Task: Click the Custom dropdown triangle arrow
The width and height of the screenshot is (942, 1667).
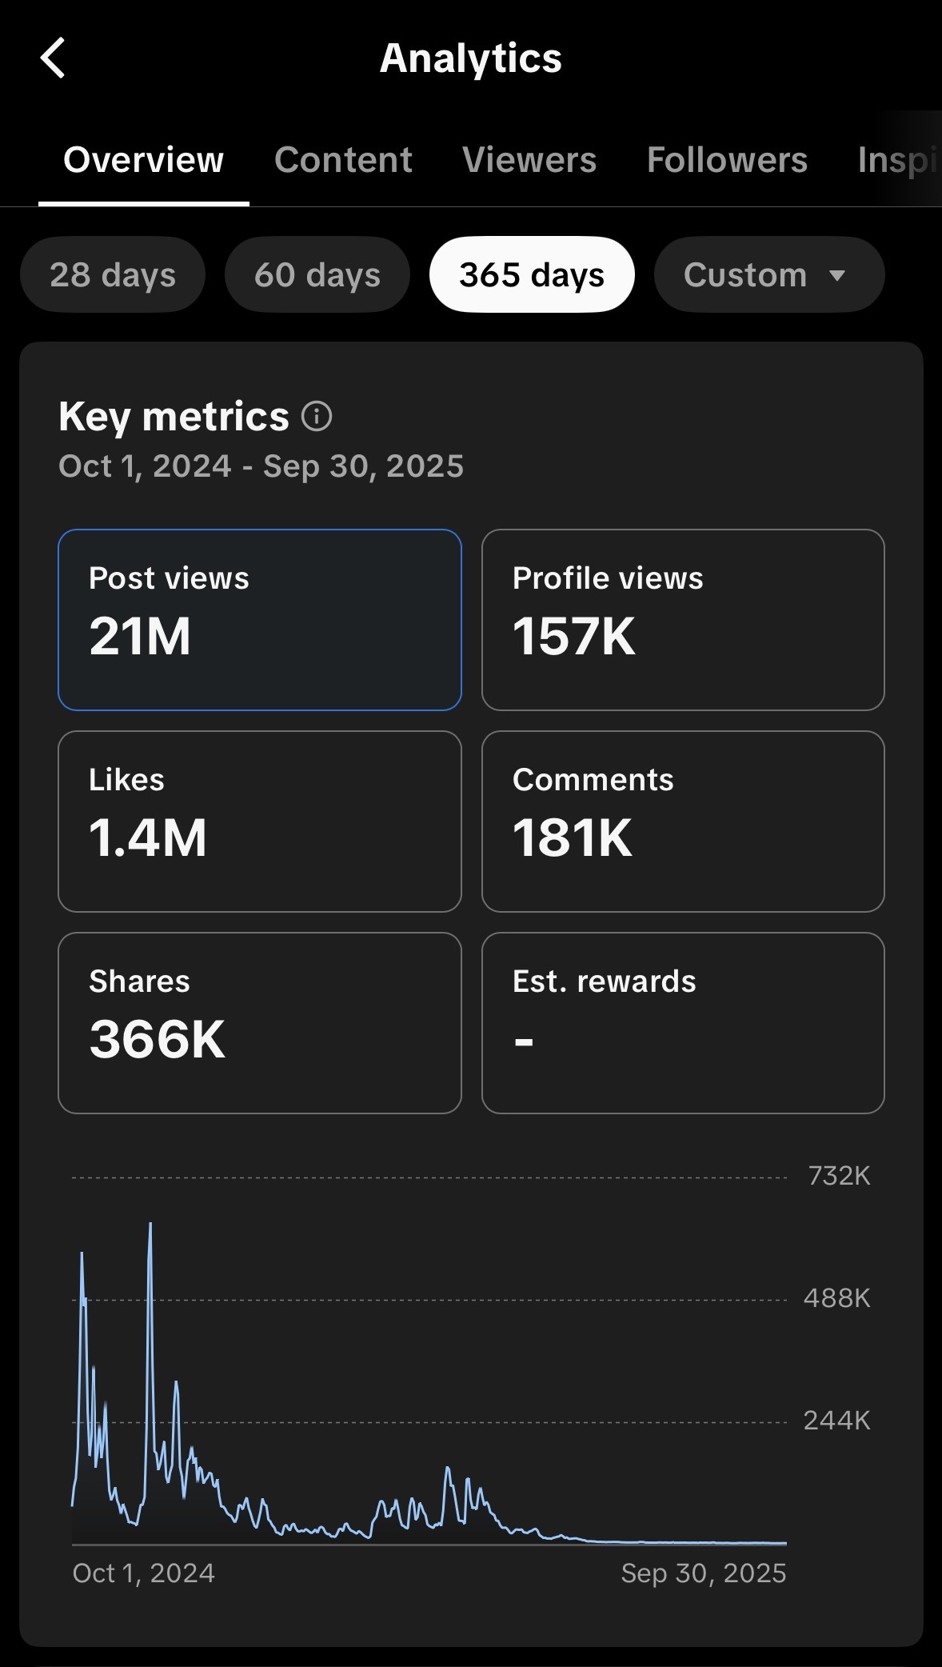Action: pyautogui.click(x=837, y=276)
